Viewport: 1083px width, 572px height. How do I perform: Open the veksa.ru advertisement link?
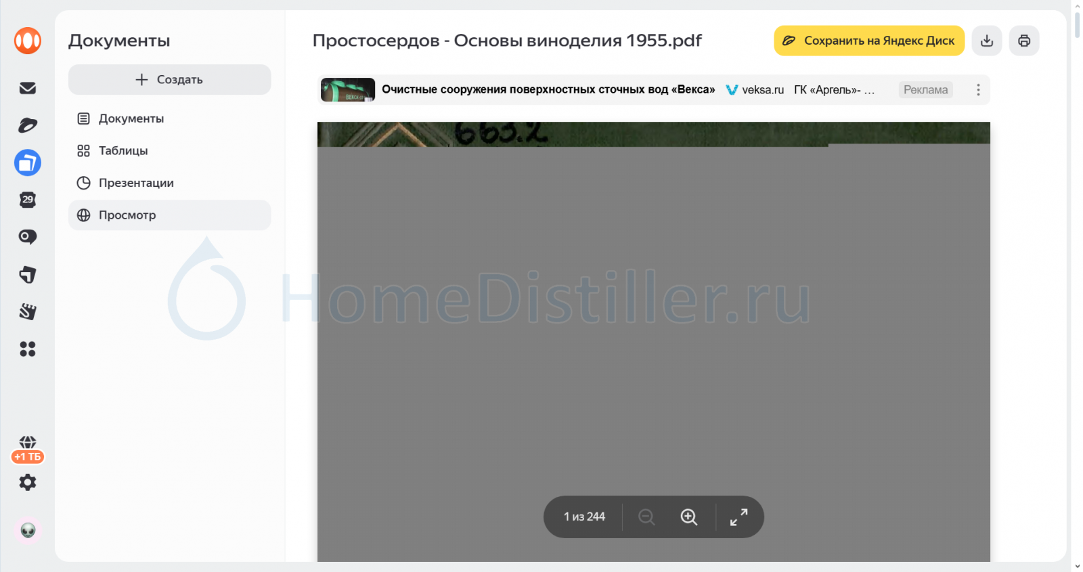762,90
